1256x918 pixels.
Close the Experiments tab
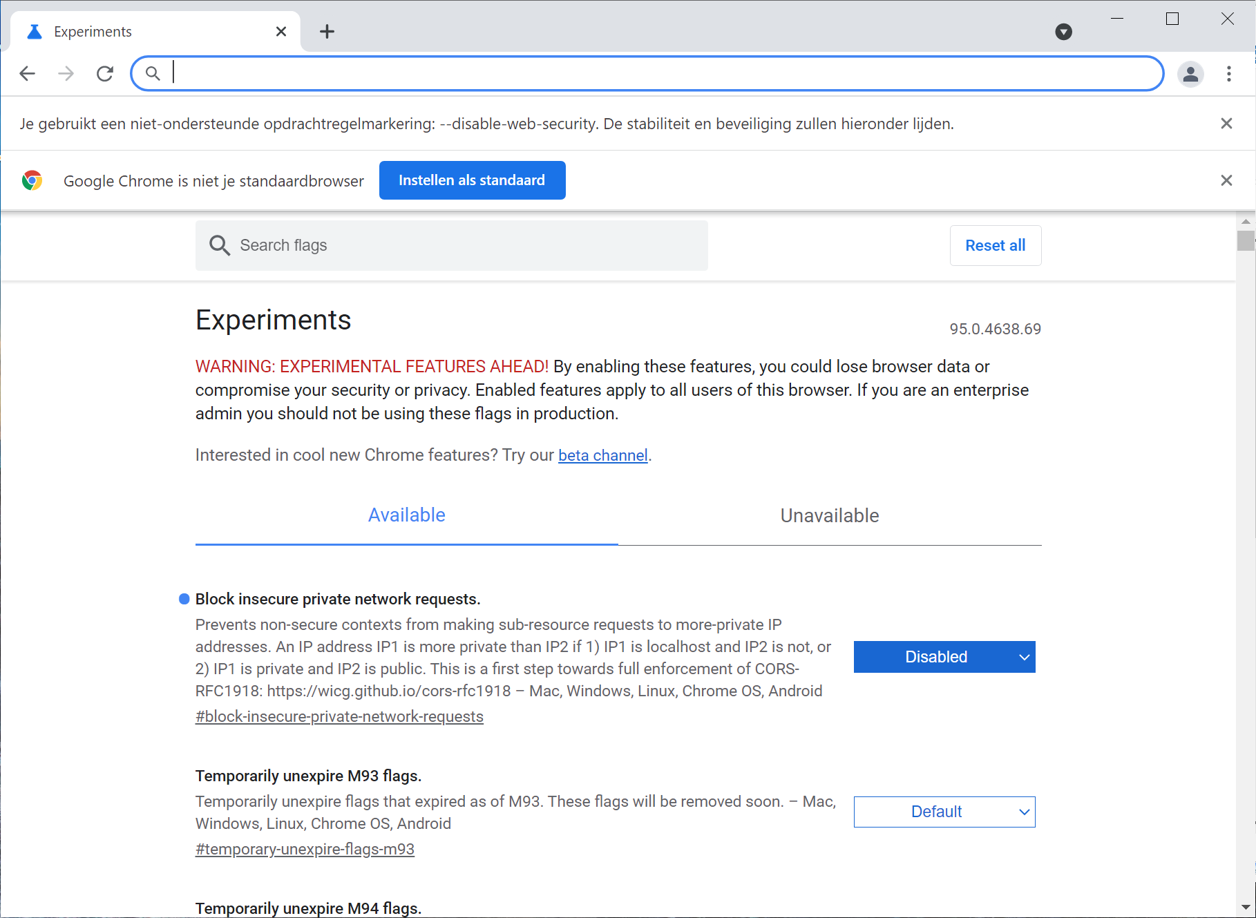click(x=280, y=32)
